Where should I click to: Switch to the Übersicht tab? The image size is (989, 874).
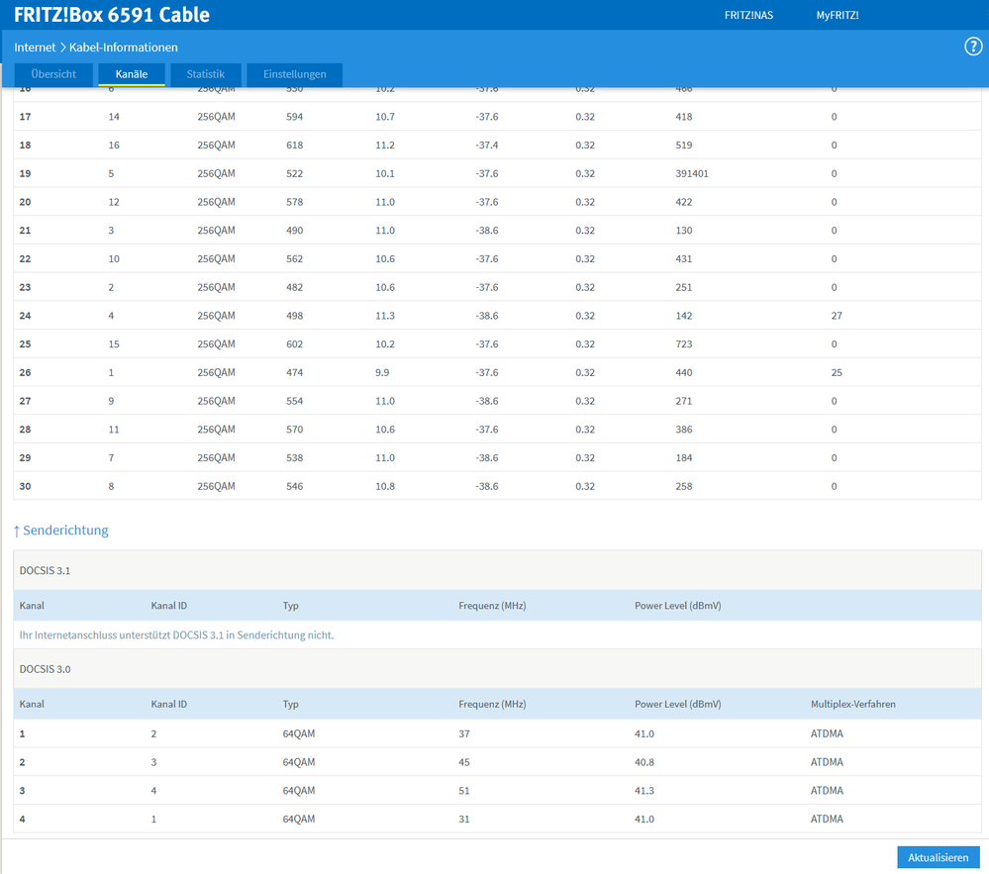pos(53,74)
